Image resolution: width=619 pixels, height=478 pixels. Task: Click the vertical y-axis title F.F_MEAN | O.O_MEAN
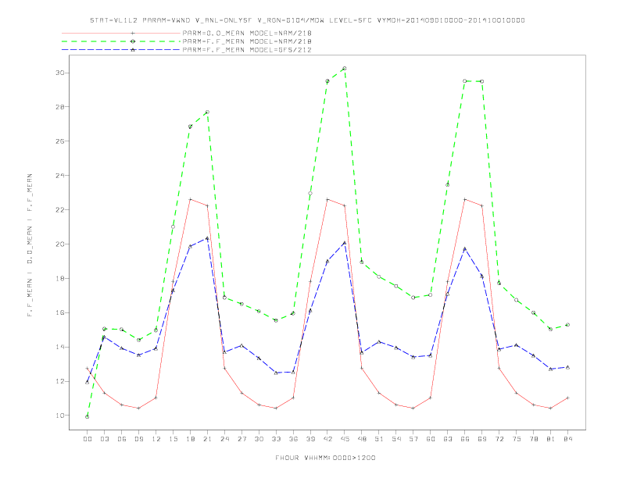(x=30, y=245)
